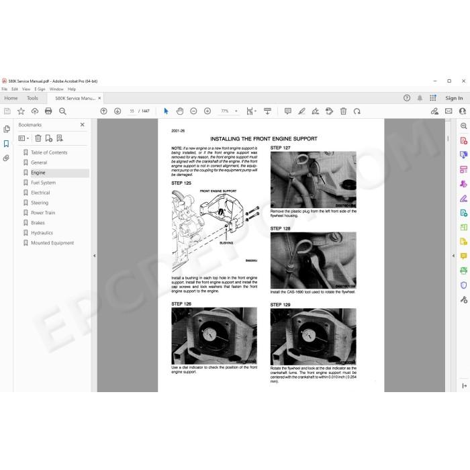Toggle the bookmarks panel icon

coord(6,144)
